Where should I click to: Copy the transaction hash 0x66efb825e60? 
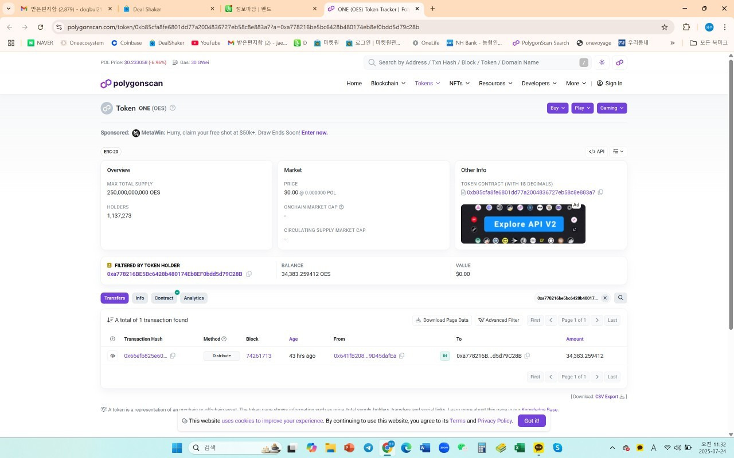coord(173,356)
